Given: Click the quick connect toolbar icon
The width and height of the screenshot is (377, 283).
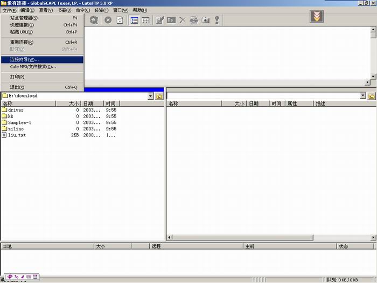Looking at the screenshot, I should click(x=94, y=20).
